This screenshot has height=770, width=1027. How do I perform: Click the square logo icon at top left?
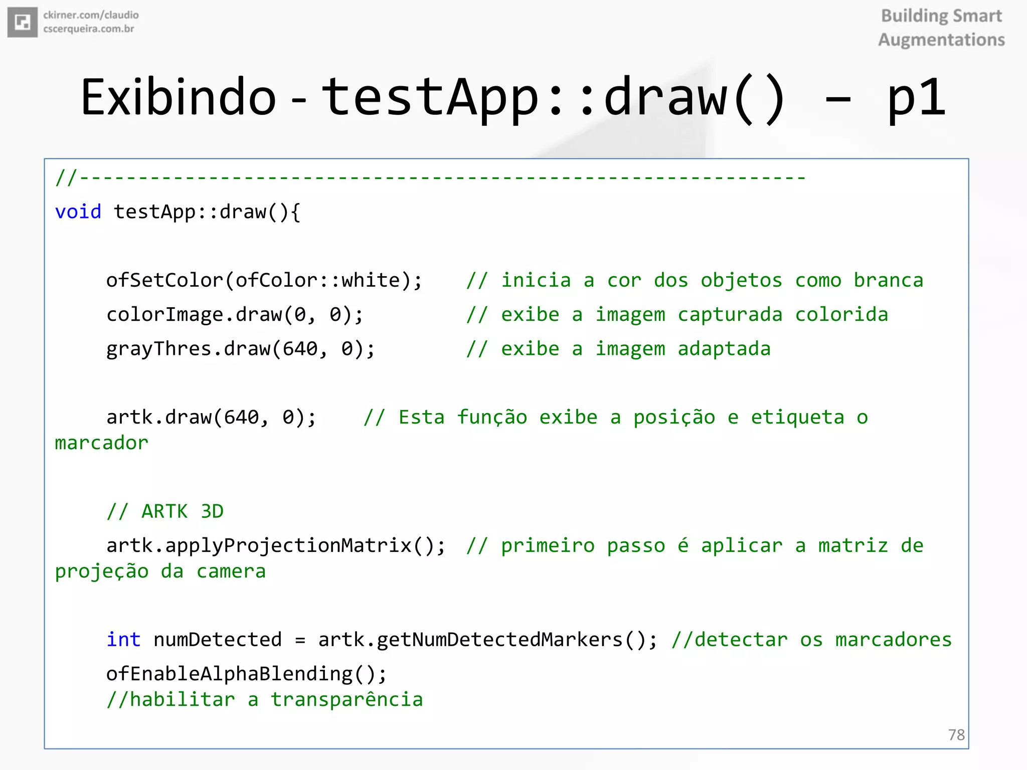point(22,22)
